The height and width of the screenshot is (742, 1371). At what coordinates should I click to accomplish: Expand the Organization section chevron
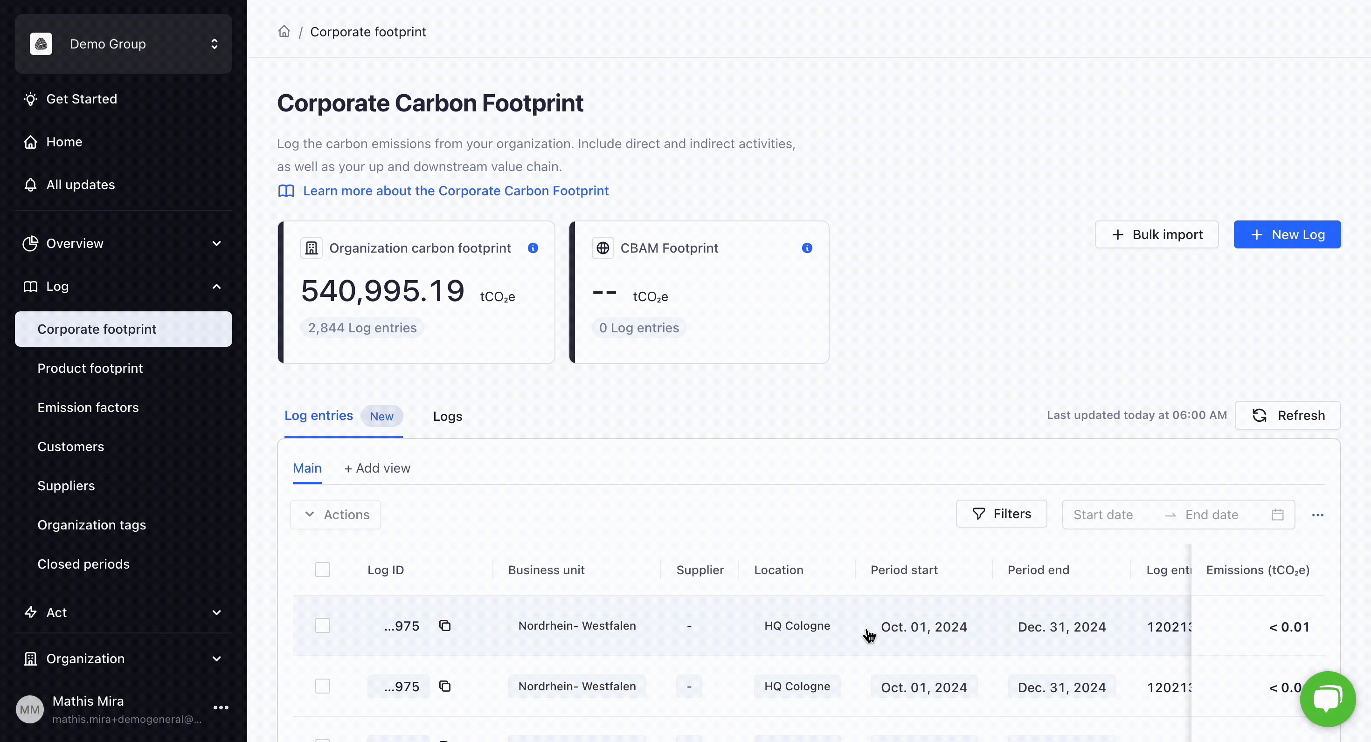217,659
